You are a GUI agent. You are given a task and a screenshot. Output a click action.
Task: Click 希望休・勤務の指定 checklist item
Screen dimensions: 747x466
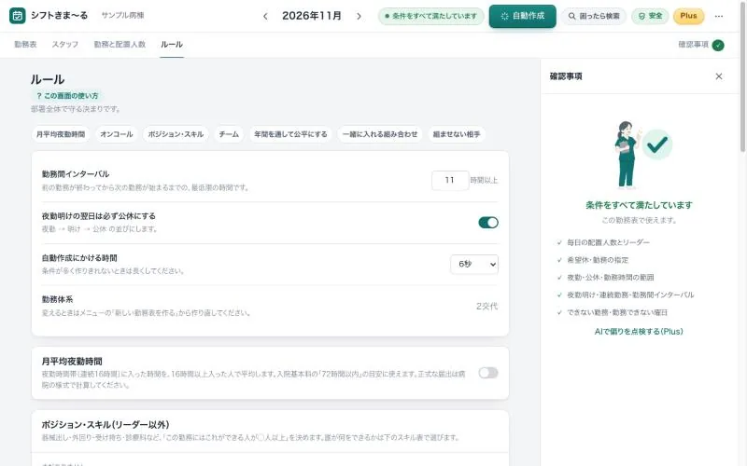coord(598,260)
